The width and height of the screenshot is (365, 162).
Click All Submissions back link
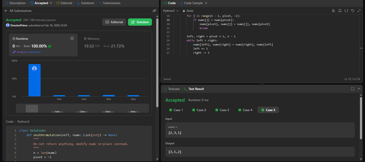coord(18,11)
